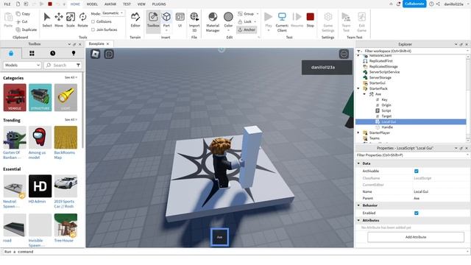Open the Mode Geometric dropdown
471x265 pixels.
(x=113, y=13)
